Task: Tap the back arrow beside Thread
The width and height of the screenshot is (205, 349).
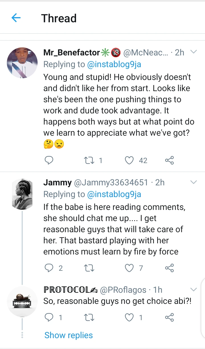Action: tap(16, 18)
